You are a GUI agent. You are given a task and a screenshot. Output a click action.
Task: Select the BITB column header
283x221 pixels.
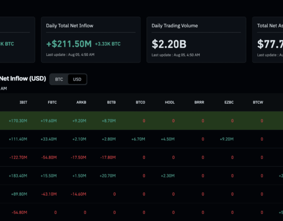[x=111, y=103]
